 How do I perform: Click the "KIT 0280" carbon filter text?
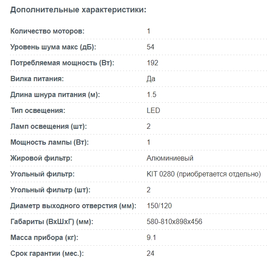tap(161, 174)
